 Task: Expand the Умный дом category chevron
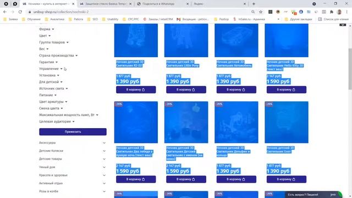coord(104,167)
